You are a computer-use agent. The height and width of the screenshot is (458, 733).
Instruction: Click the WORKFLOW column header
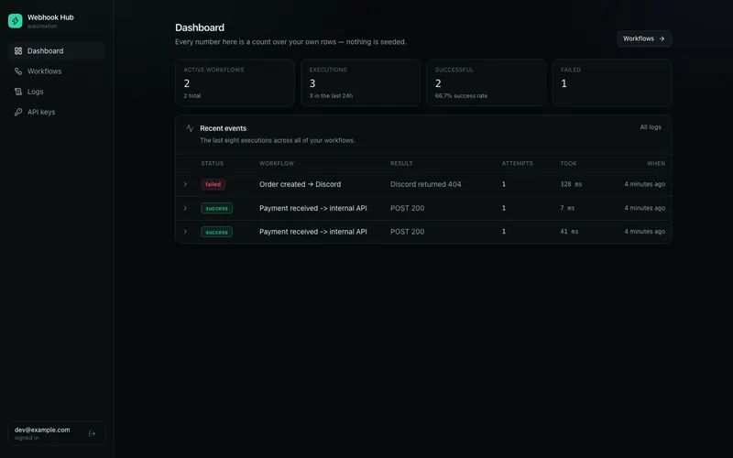tap(277, 164)
